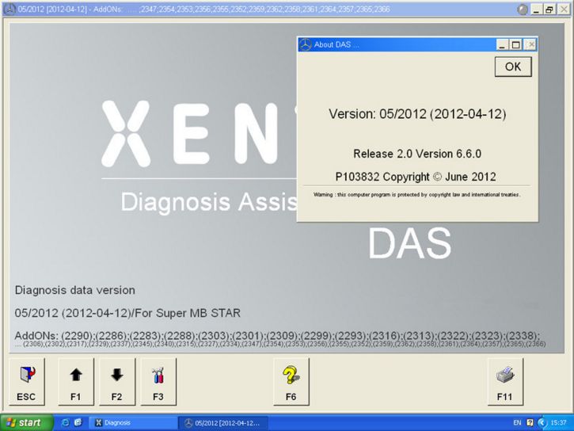This screenshot has width=574, height=431.
Task: Click the F11 printer button
Action: click(505, 382)
